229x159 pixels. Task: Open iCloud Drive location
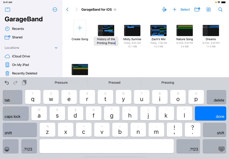(21, 56)
